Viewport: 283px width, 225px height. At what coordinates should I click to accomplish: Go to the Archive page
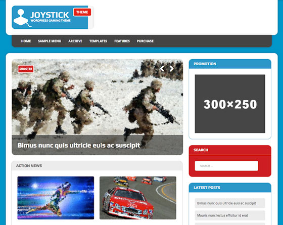coord(75,41)
